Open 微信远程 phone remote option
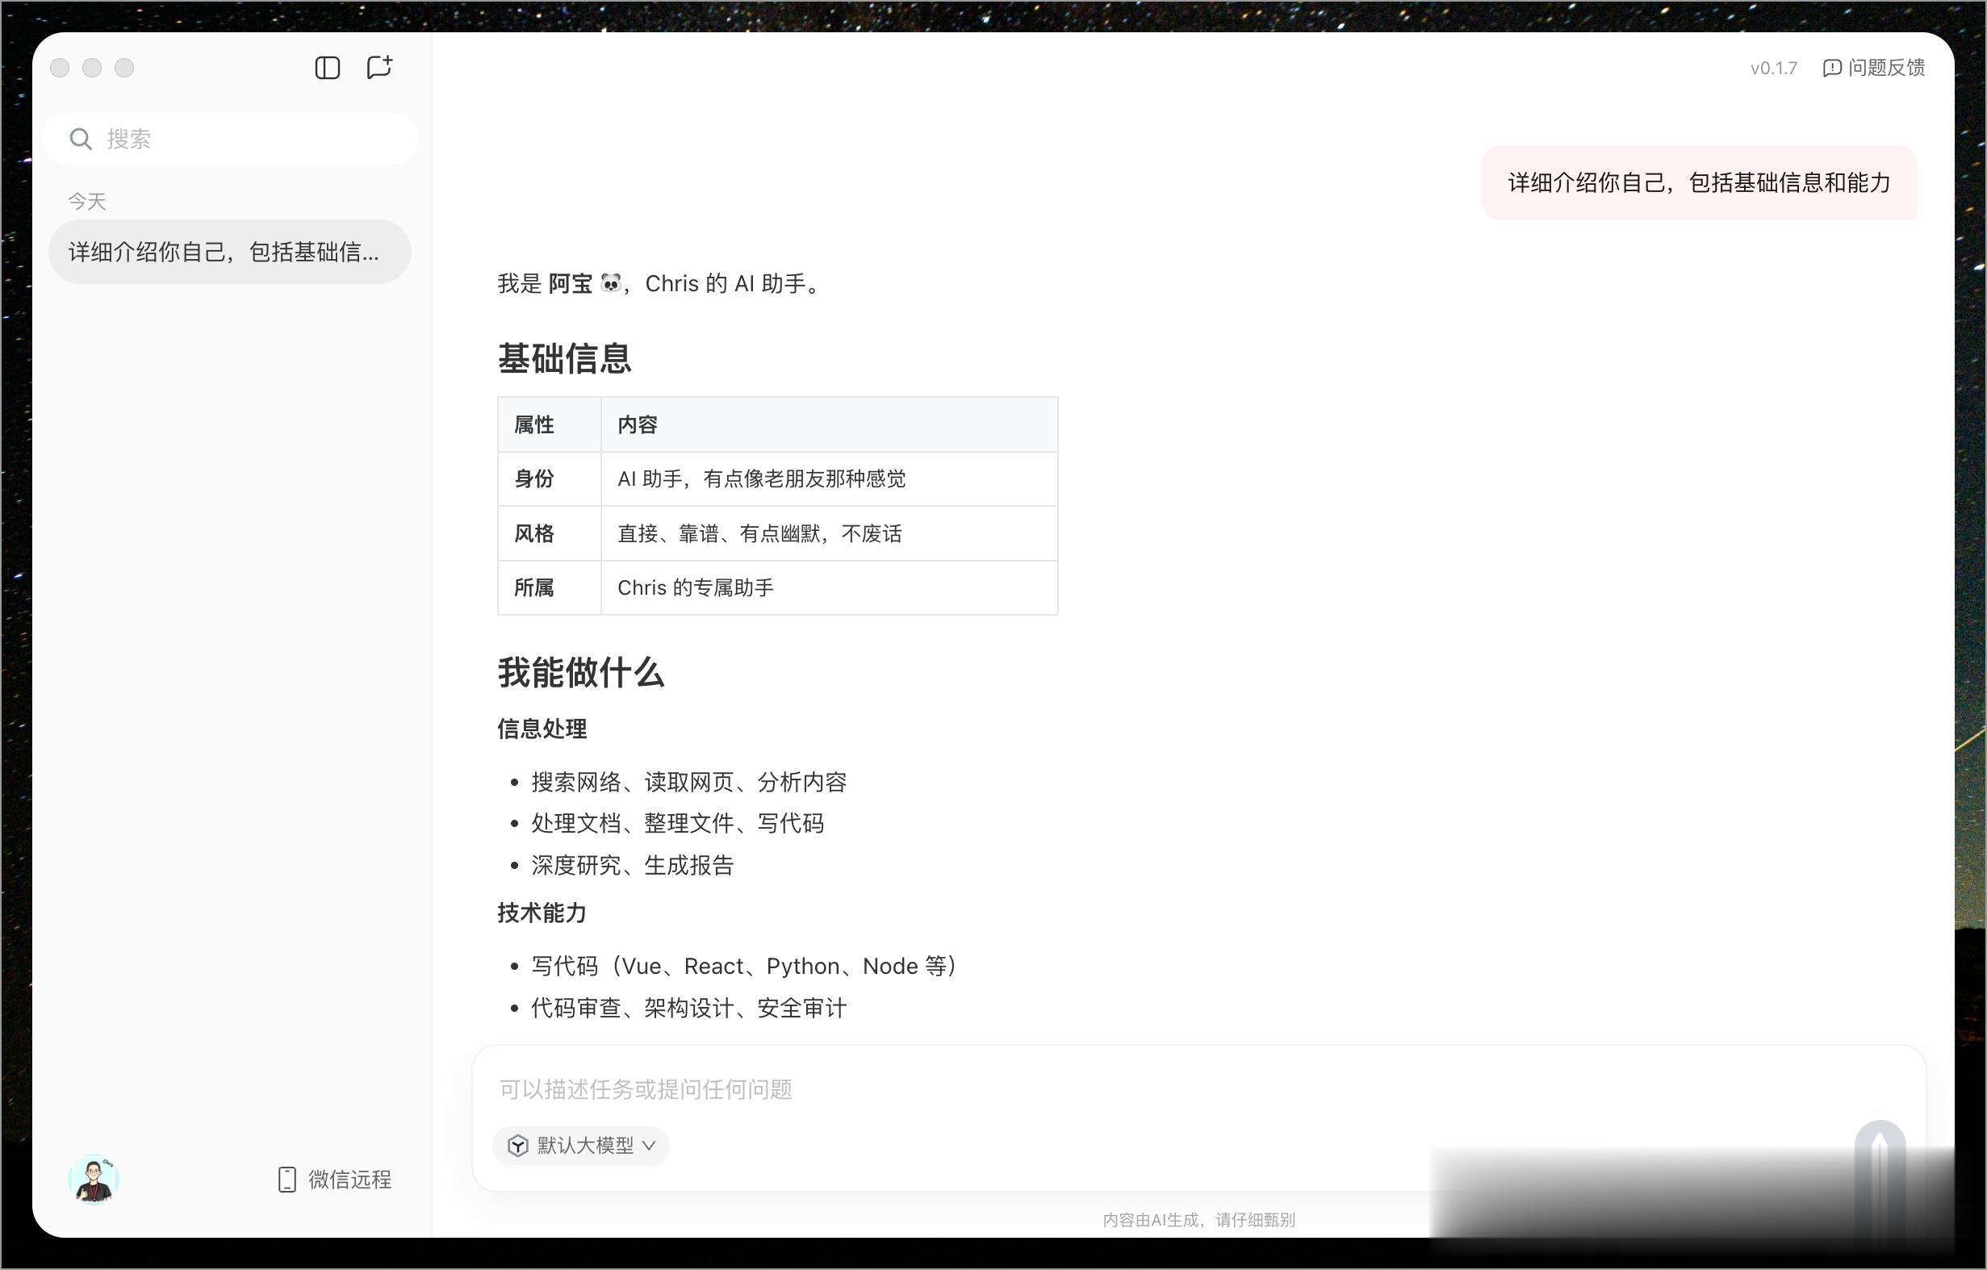The height and width of the screenshot is (1270, 1987). pyautogui.click(x=334, y=1179)
